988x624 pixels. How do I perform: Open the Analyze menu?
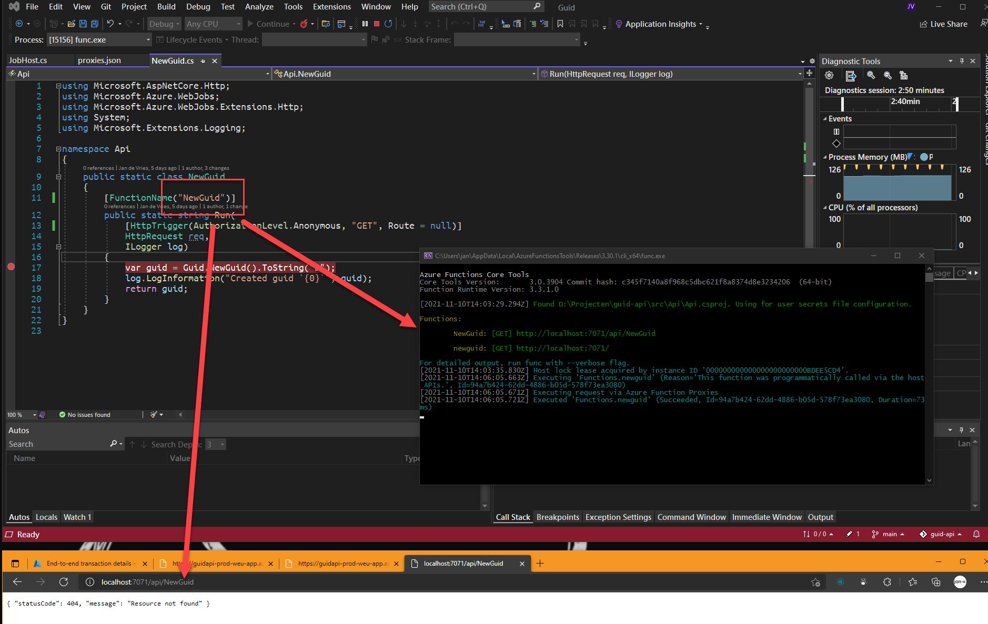[259, 7]
